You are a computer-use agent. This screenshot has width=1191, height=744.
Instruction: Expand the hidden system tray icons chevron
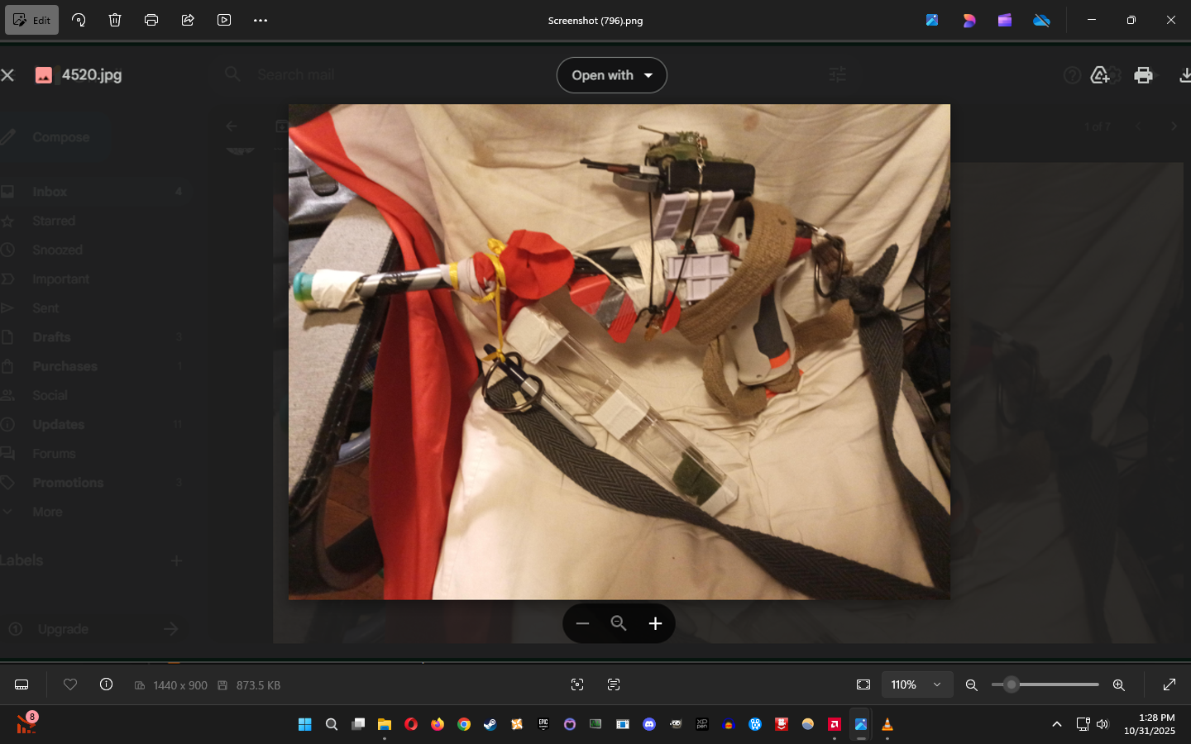click(1056, 724)
